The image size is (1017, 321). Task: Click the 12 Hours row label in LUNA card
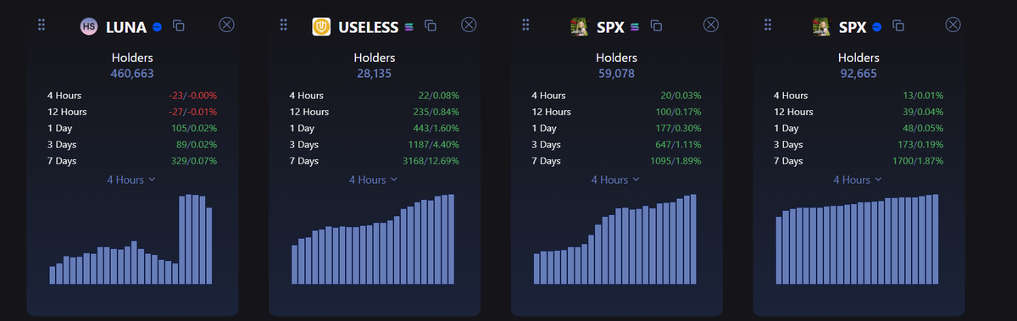click(x=67, y=112)
